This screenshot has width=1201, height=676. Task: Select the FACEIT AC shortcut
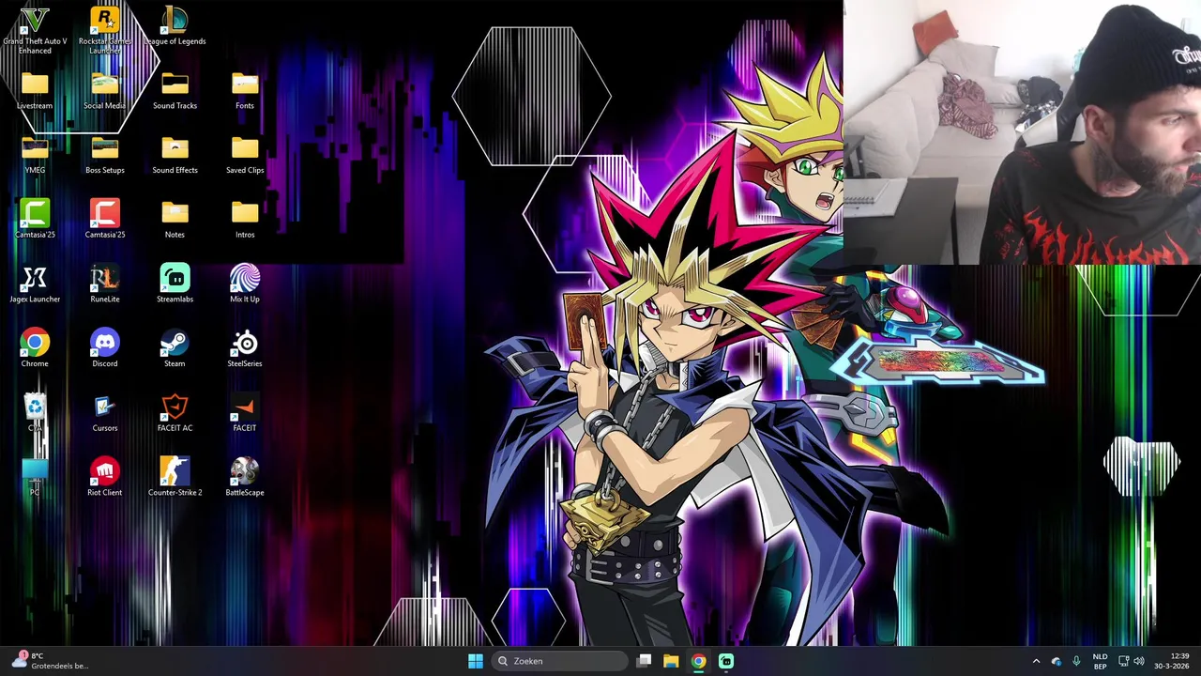pos(175,413)
